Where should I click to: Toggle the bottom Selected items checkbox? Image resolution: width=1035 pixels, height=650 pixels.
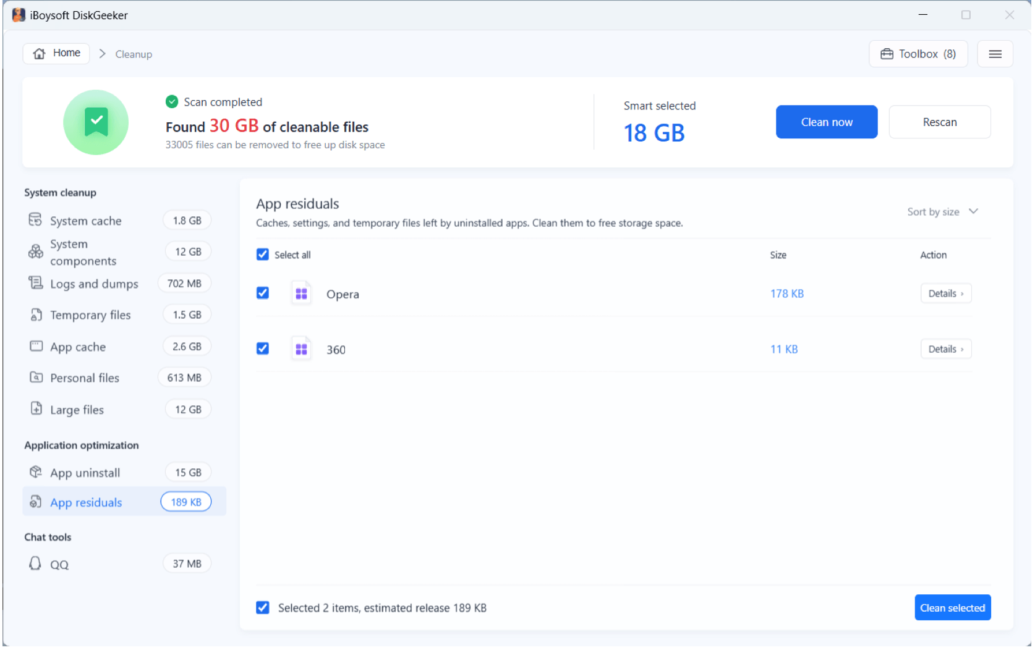(x=263, y=608)
